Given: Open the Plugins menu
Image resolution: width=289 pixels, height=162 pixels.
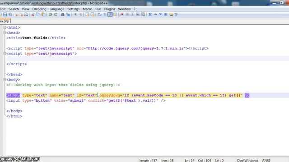Looking at the screenshot, I should point(109,9).
